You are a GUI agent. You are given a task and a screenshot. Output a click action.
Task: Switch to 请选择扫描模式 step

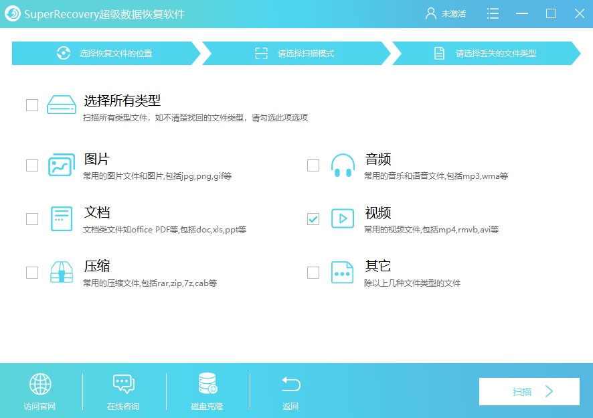[x=296, y=53]
